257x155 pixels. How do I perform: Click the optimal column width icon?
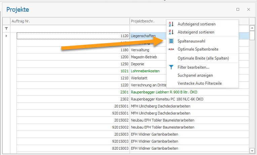tap(171, 49)
